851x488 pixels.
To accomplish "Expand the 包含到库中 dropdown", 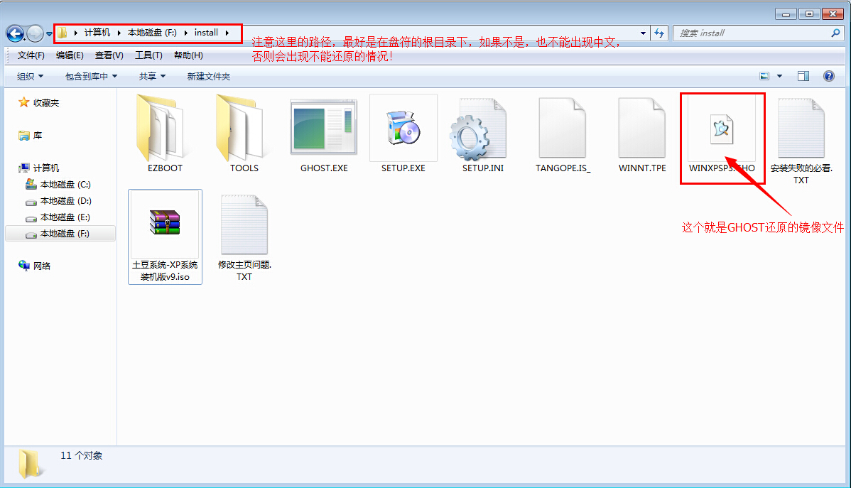I will pos(91,76).
